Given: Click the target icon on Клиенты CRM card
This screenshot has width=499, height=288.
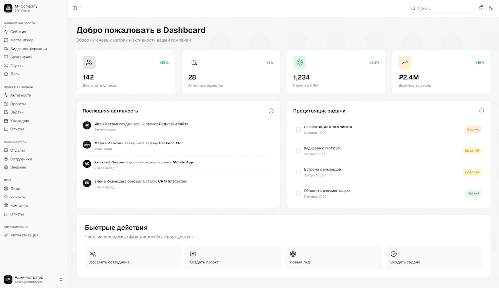Looking at the screenshot, I should [x=300, y=62].
